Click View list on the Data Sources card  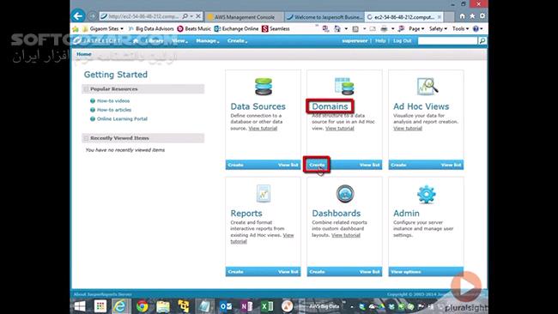coord(288,165)
